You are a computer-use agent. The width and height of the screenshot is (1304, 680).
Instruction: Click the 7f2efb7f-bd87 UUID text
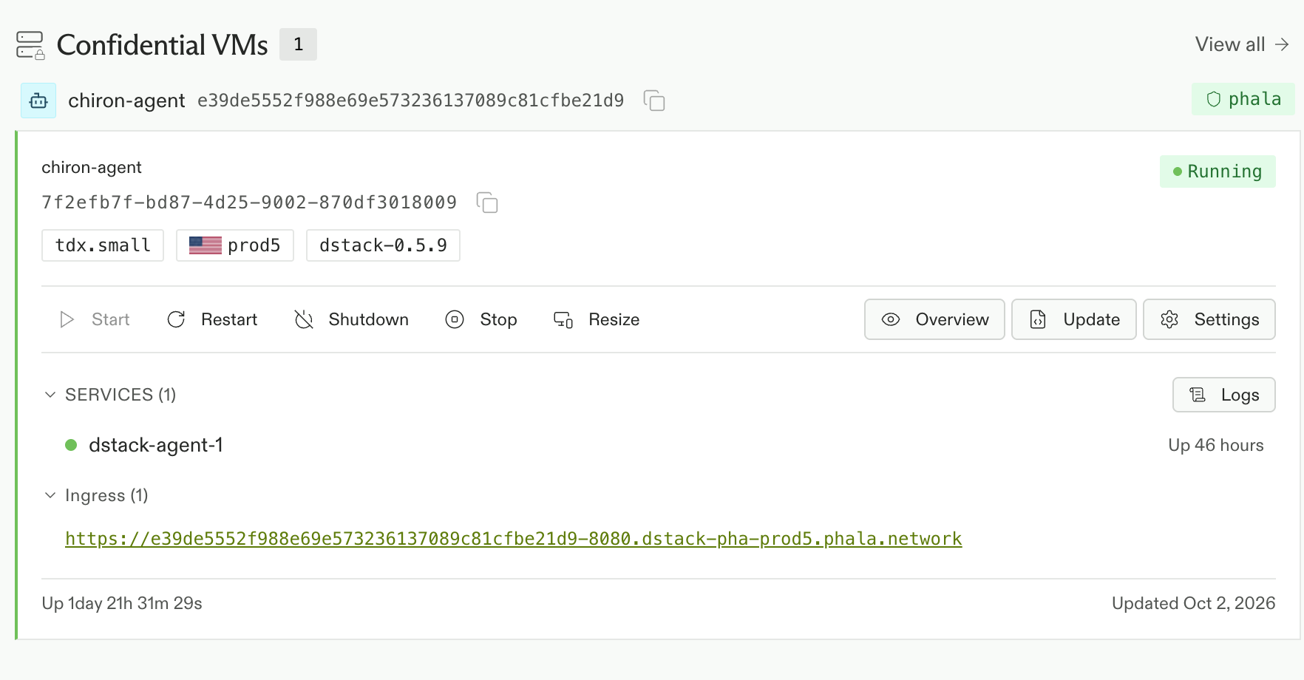249,203
